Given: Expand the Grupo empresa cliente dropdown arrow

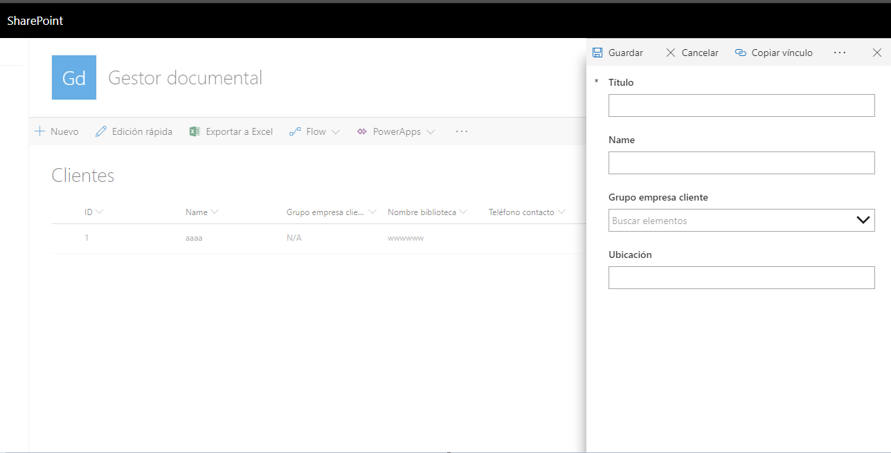Looking at the screenshot, I should point(863,221).
